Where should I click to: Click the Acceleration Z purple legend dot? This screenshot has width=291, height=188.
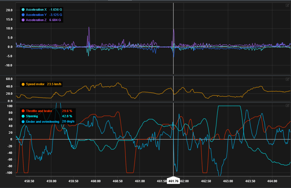coord(23,20)
